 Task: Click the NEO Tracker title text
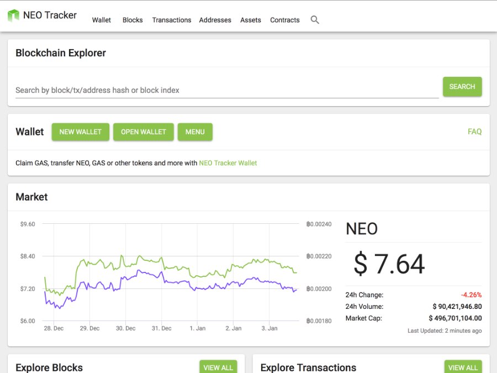(x=50, y=15)
